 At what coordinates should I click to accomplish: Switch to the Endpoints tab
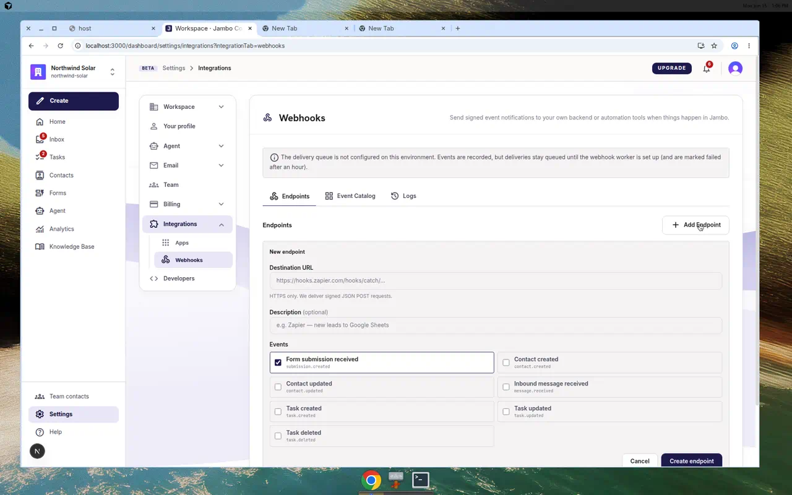[x=290, y=196]
